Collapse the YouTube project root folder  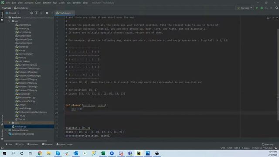coord(6,17)
